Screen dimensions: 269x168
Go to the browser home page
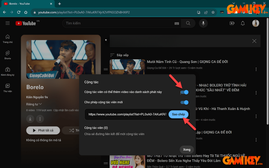26,12
